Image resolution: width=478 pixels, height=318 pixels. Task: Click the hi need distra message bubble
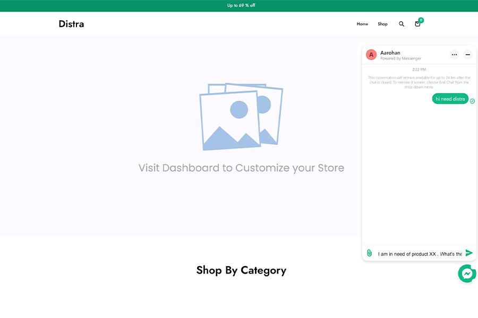[x=450, y=99]
